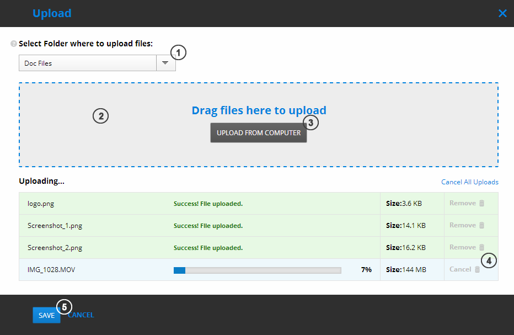Click the IMG_1028.MOV progress bar
The image size is (514, 335).
(x=257, y=270)
